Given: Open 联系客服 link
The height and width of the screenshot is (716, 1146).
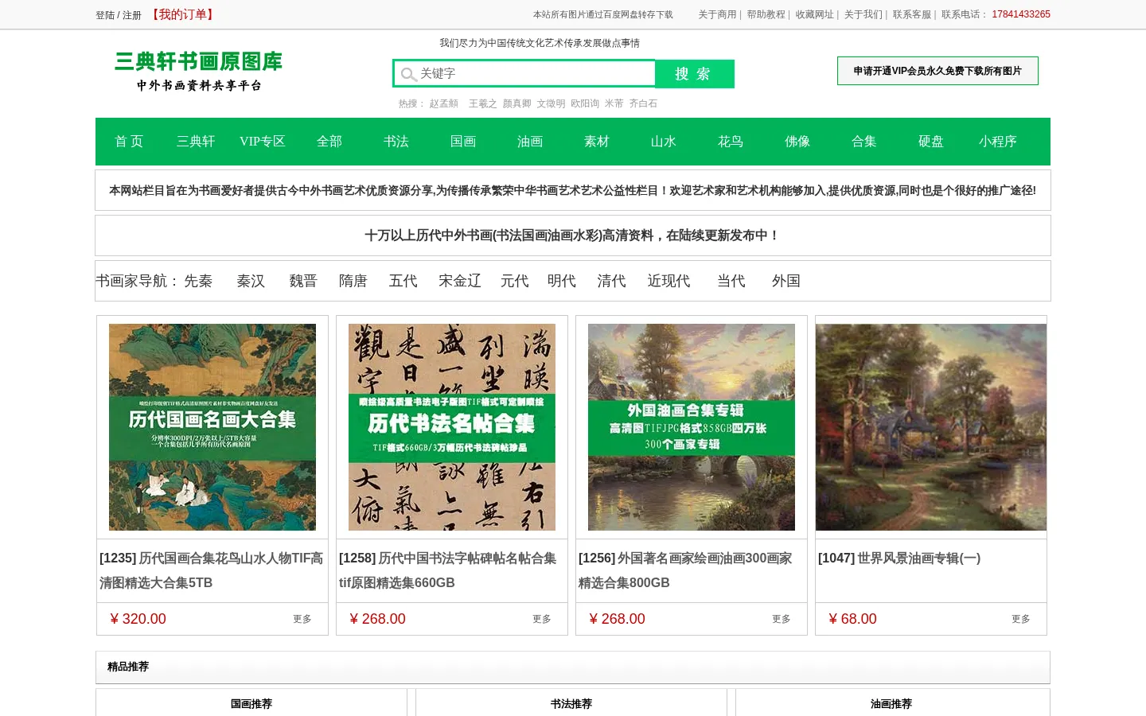Looking at the screenshot, I should point(911,14).
